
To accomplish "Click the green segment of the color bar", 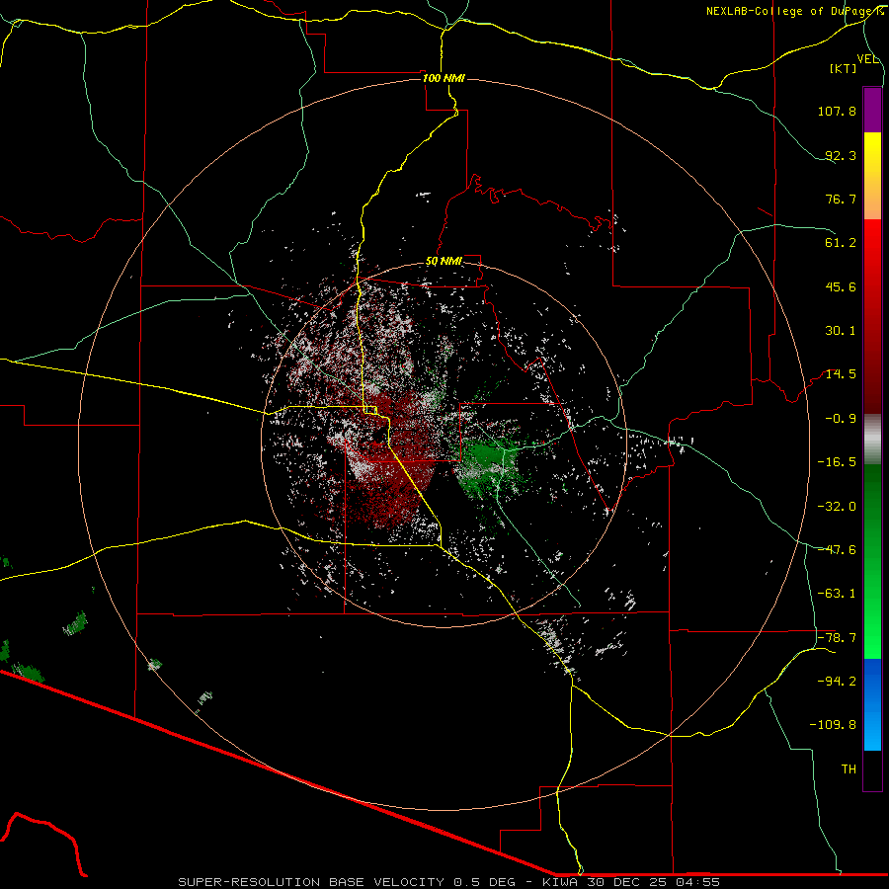I will coord(872,561).
